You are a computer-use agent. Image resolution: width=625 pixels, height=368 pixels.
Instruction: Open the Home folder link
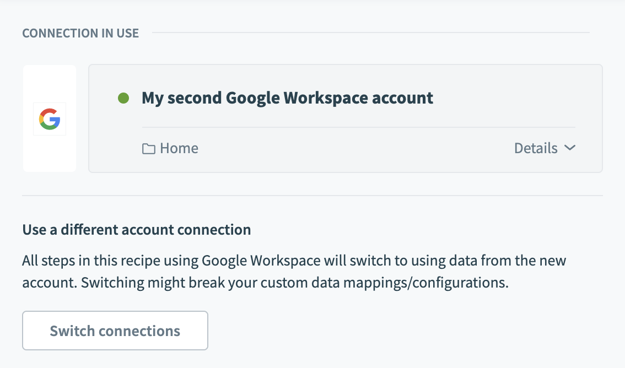179,148
